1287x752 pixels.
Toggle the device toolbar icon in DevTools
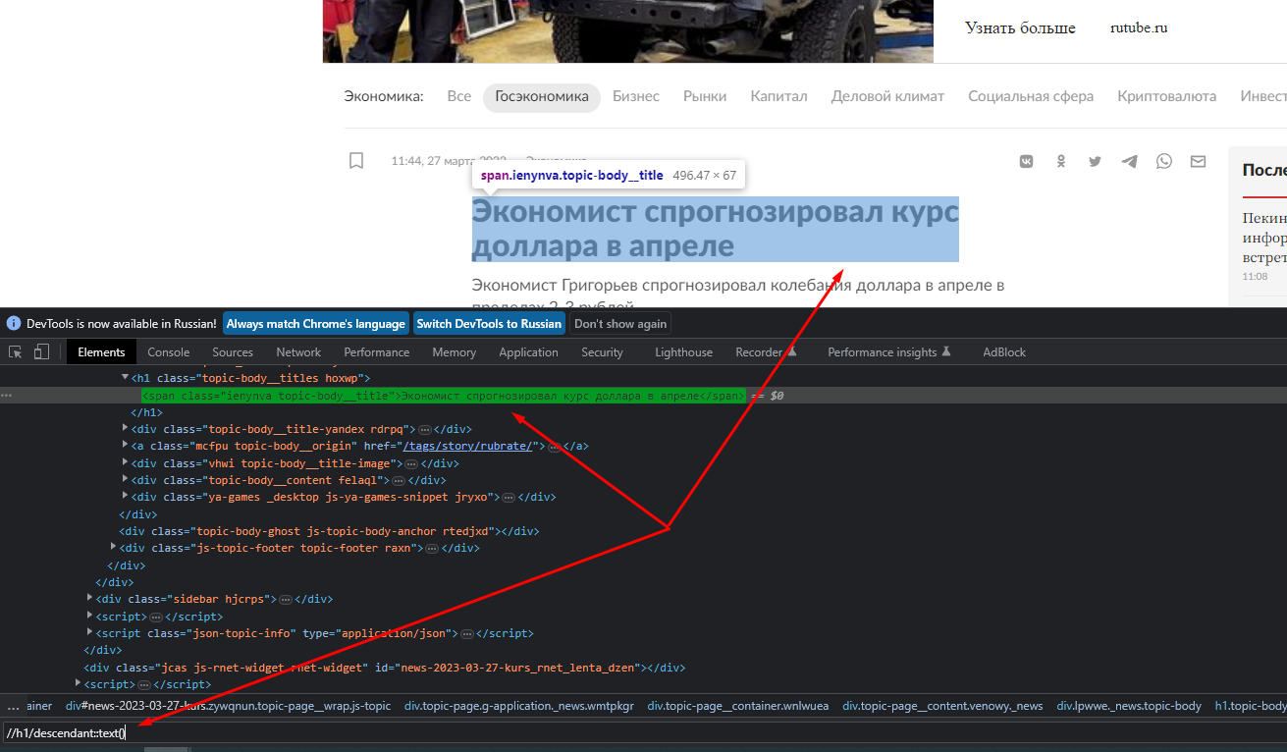point(42,351)
